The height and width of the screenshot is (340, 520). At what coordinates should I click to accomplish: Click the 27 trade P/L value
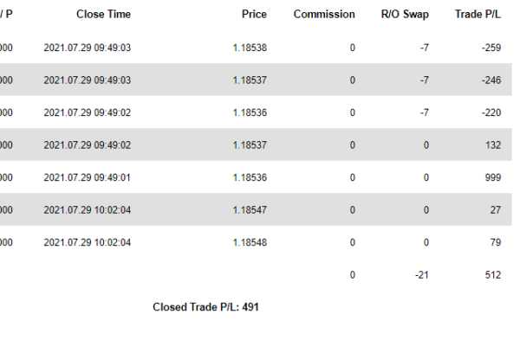pyautogui.click(x=496, y=210)
